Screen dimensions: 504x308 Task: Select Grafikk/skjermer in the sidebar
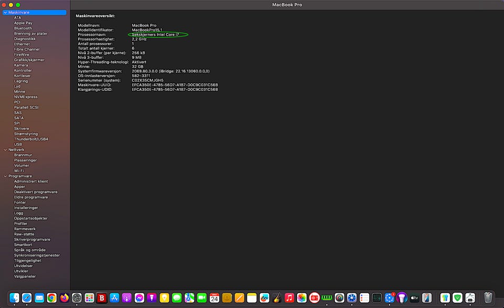tap(29, 60)
